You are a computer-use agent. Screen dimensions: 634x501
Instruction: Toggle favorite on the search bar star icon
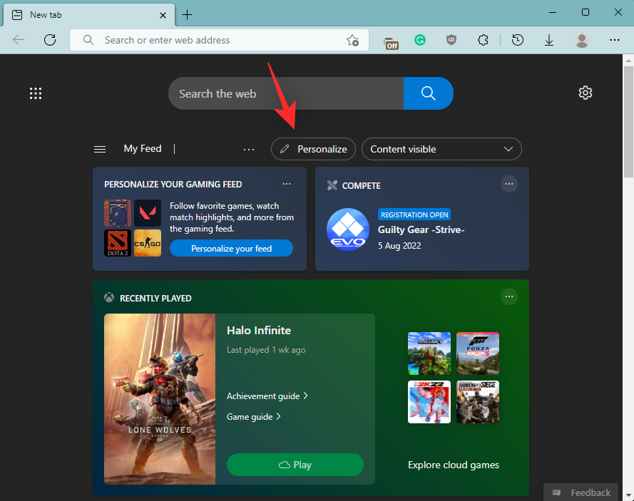(352, 41)
